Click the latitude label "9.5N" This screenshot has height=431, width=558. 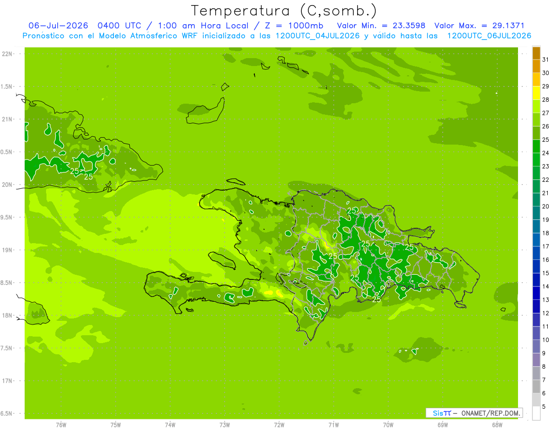point(7,217)
